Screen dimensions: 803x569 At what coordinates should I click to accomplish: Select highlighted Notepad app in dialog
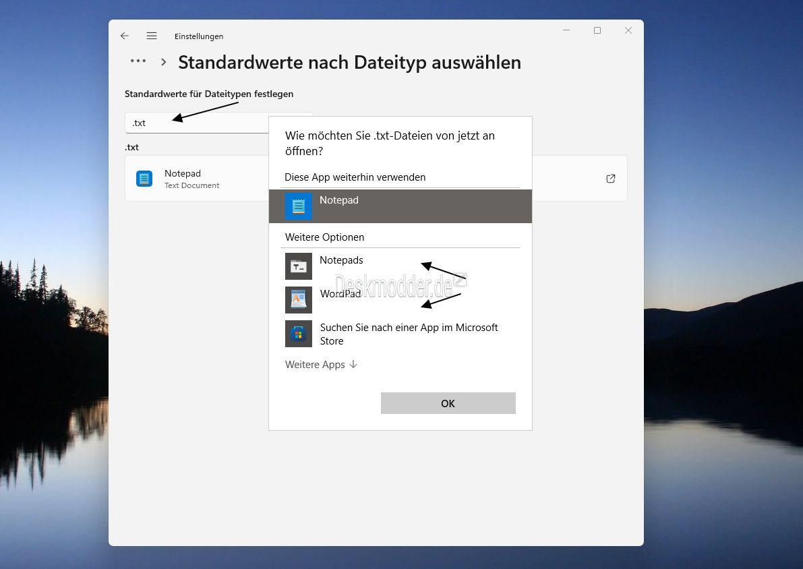400,206
